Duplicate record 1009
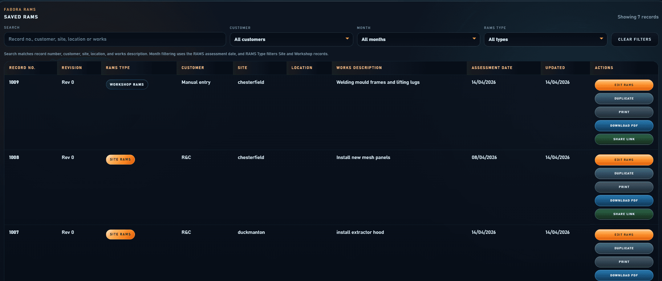The width and height of the screenshot is (662, 281). [x=624, y=99]
